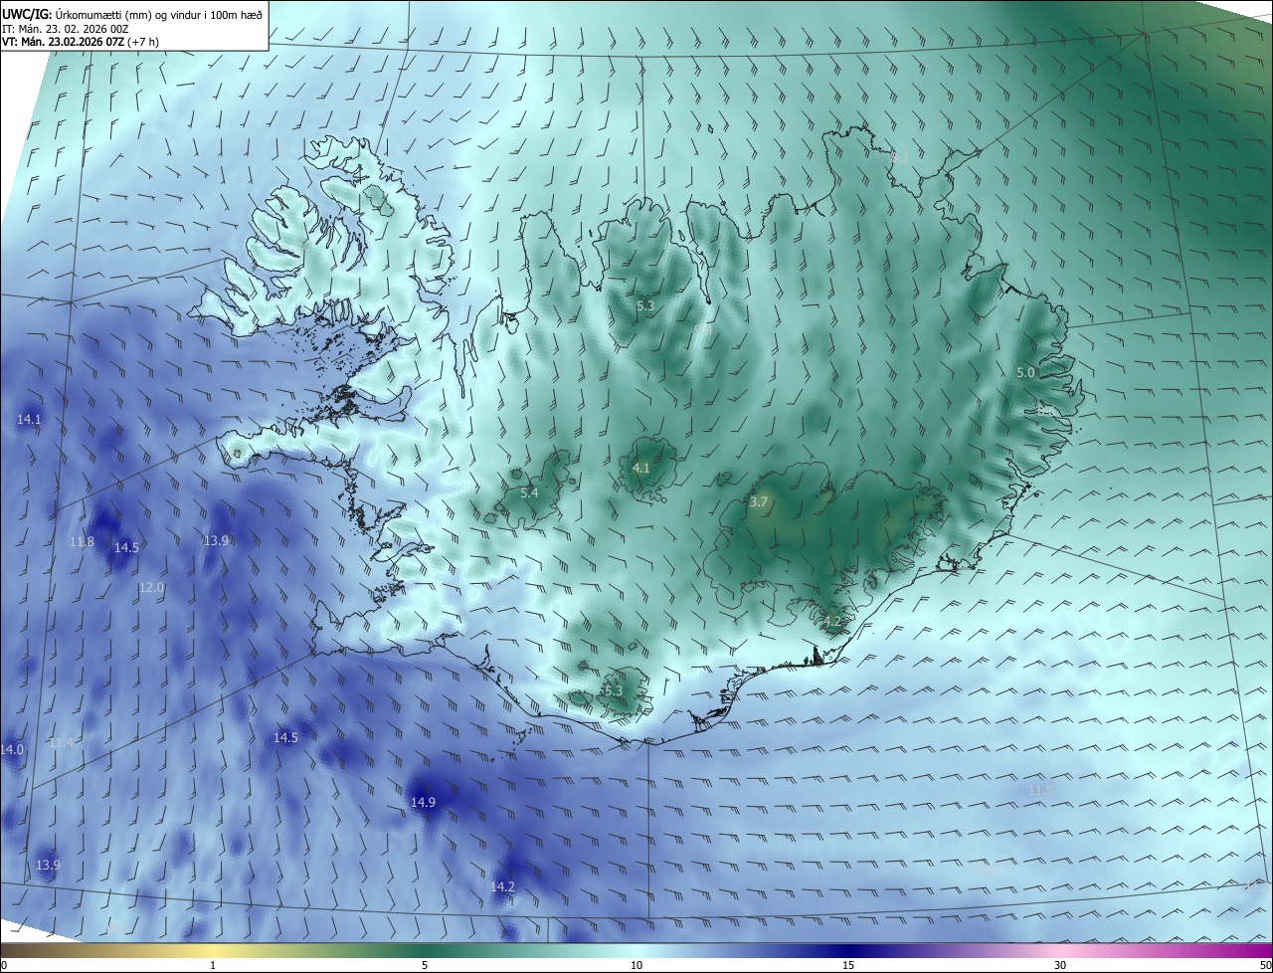The image size is (1273, 973).
Task: Click the 11.5 value label over the sea
Action: coord(1040,791)
